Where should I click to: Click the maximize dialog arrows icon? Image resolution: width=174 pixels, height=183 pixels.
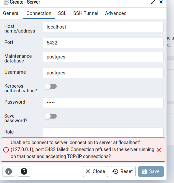153,2
